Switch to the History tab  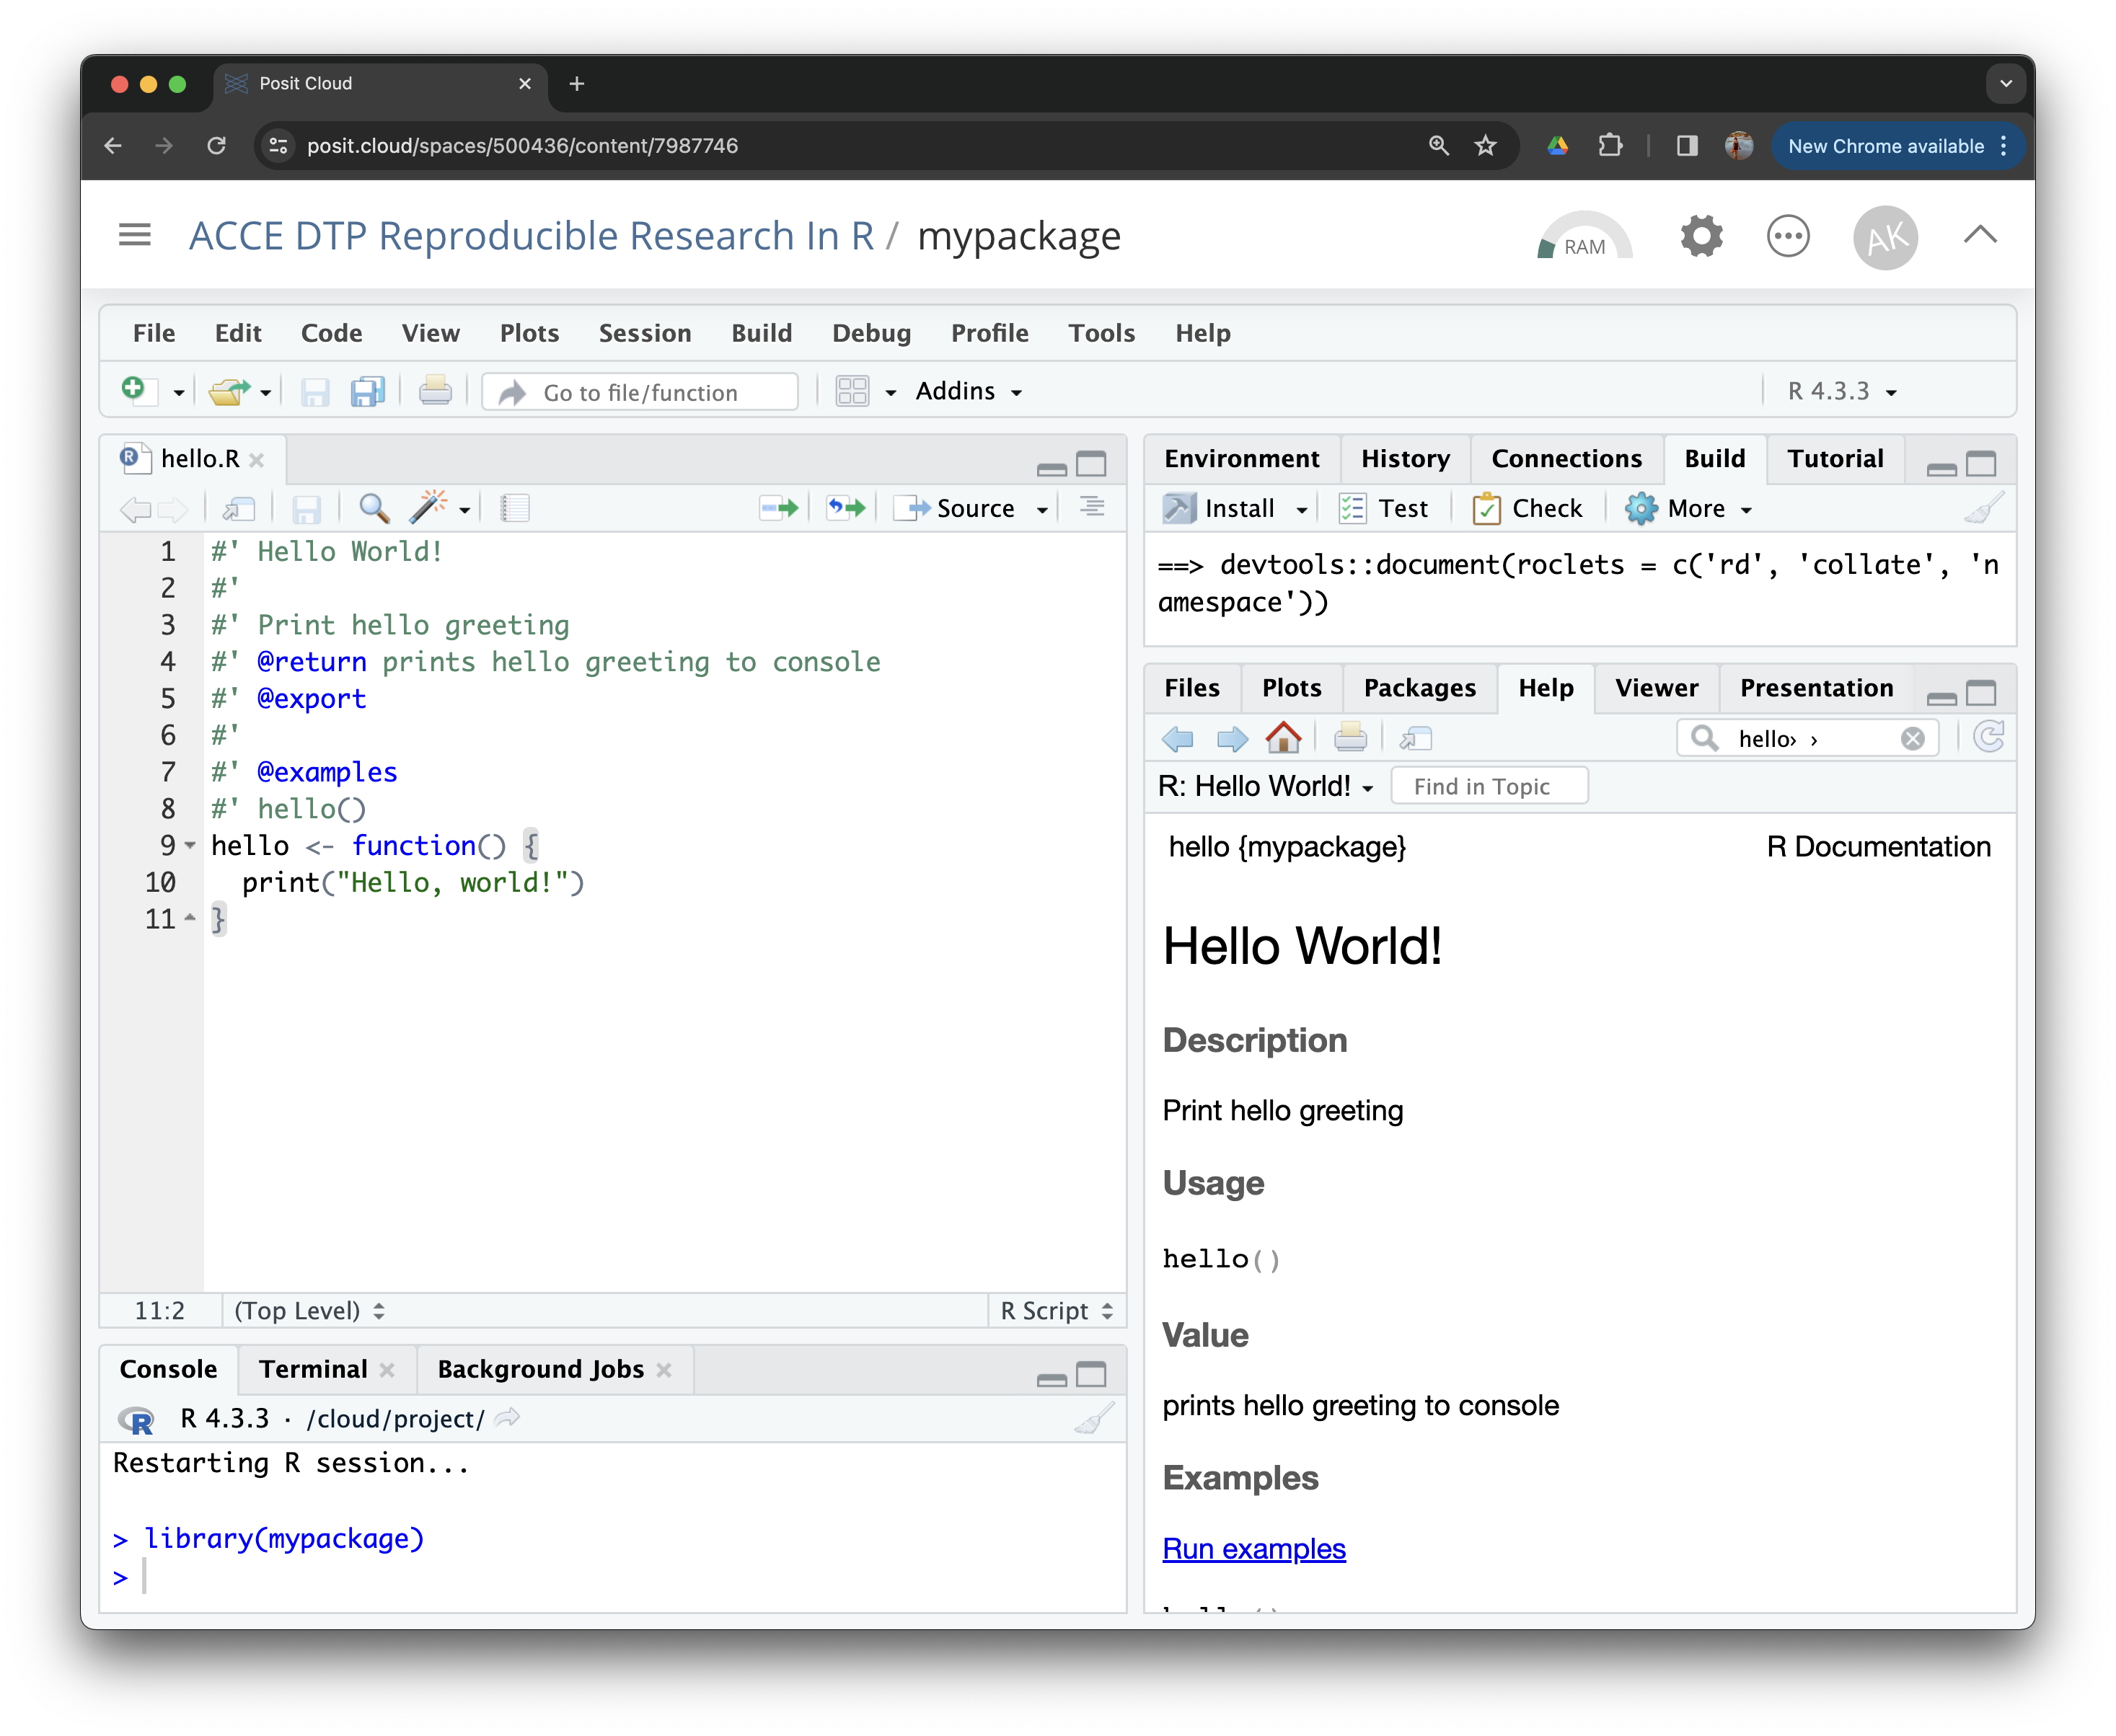[x=1406, y=458]
